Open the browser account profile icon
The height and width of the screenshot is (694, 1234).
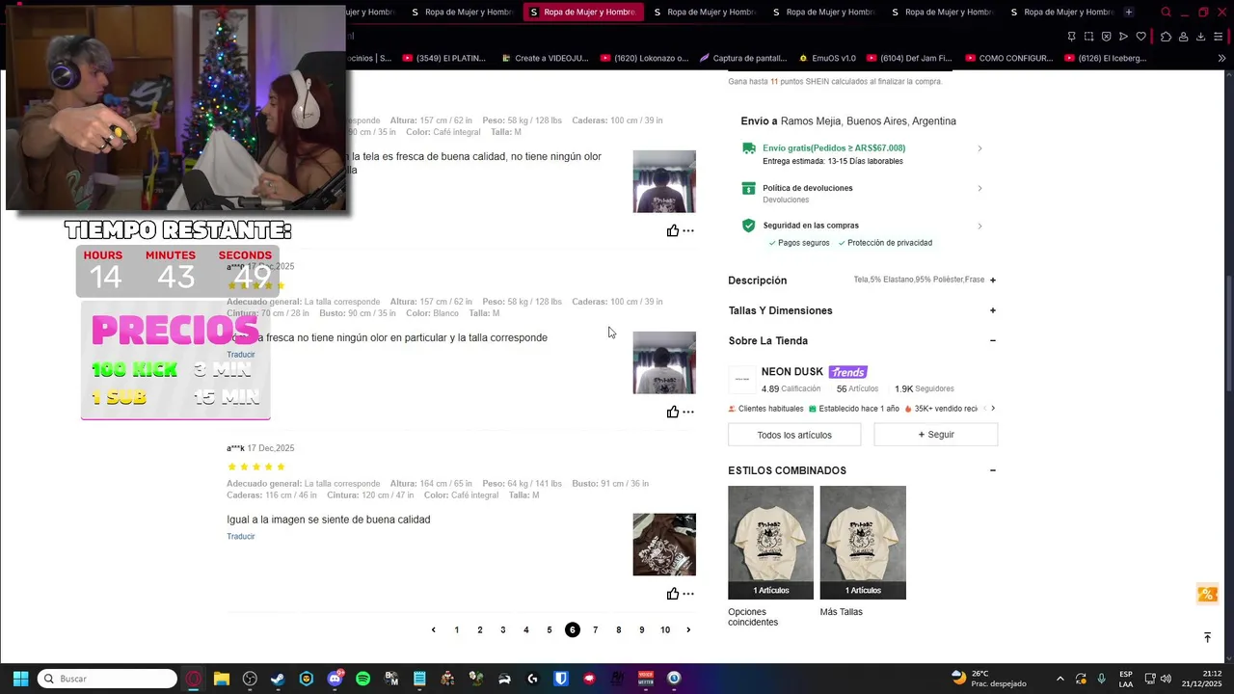click(1183, 37)
